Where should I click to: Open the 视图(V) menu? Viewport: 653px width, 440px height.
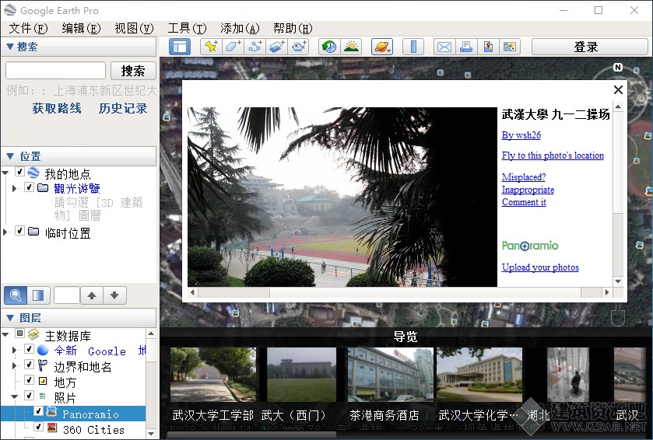[x=134, y=28]
